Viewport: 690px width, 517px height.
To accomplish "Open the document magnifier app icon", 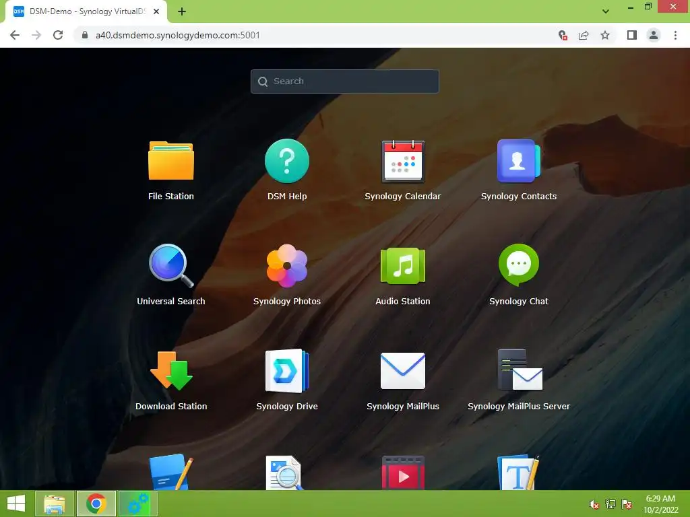I will point(285,473).
